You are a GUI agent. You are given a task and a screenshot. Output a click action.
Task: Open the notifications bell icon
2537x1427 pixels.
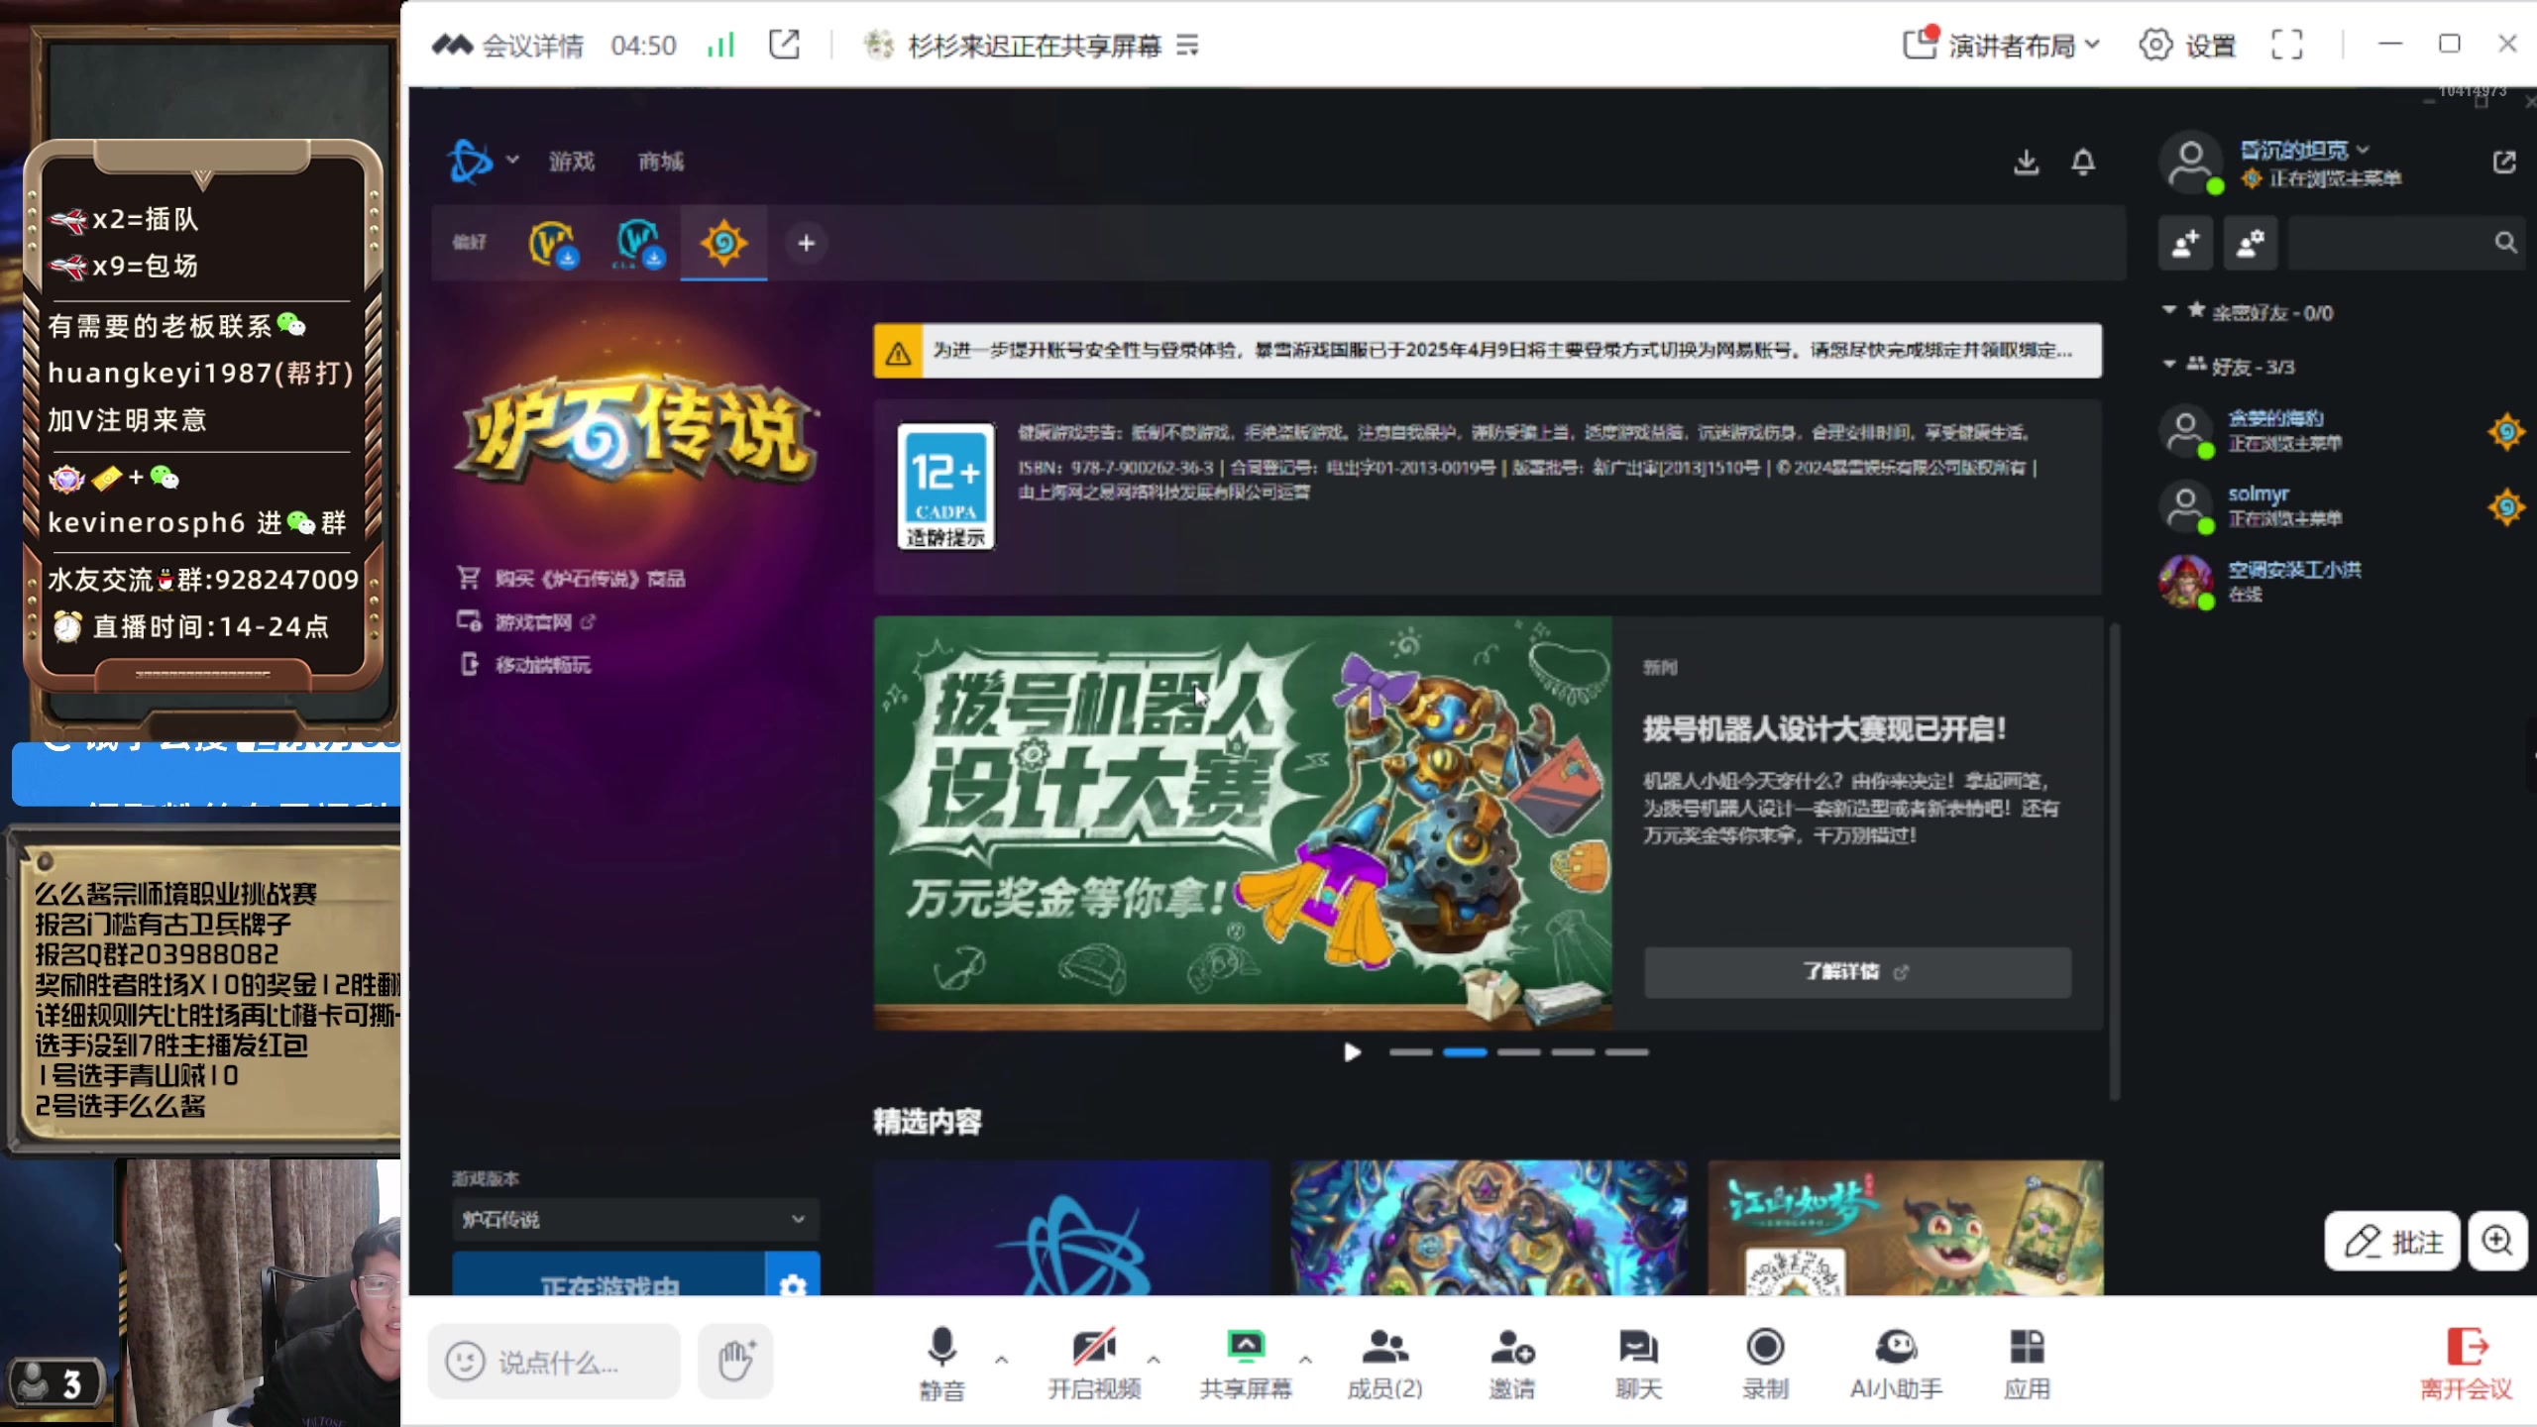tap(2083, 162)
